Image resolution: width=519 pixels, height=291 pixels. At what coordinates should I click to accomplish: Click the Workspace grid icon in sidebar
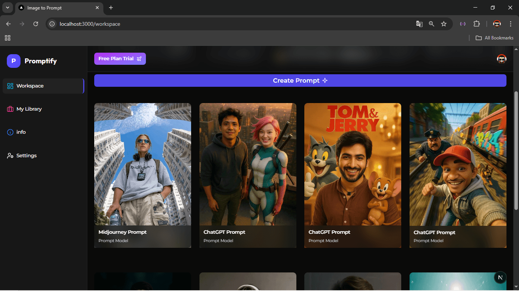tap(10, 86)
